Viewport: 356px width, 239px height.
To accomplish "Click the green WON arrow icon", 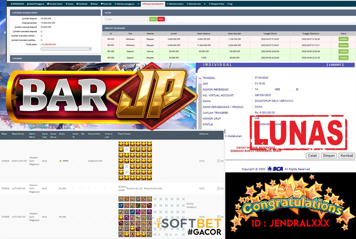I will pos(61,161).
